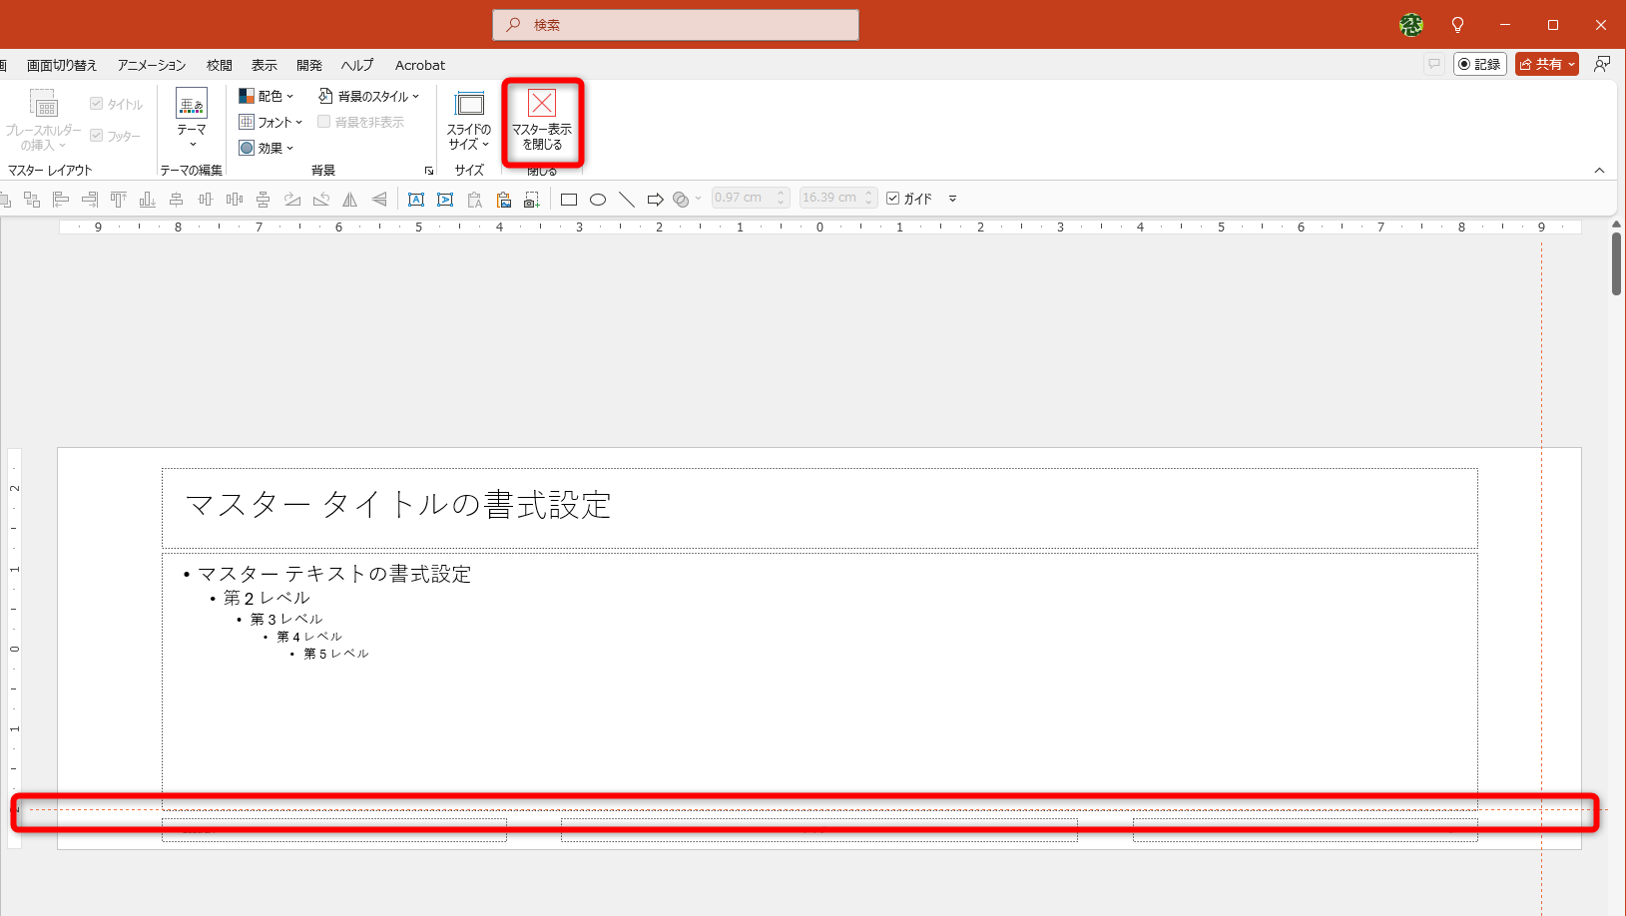
Task: Open the フォント dropdown
Action: point(270,122)
